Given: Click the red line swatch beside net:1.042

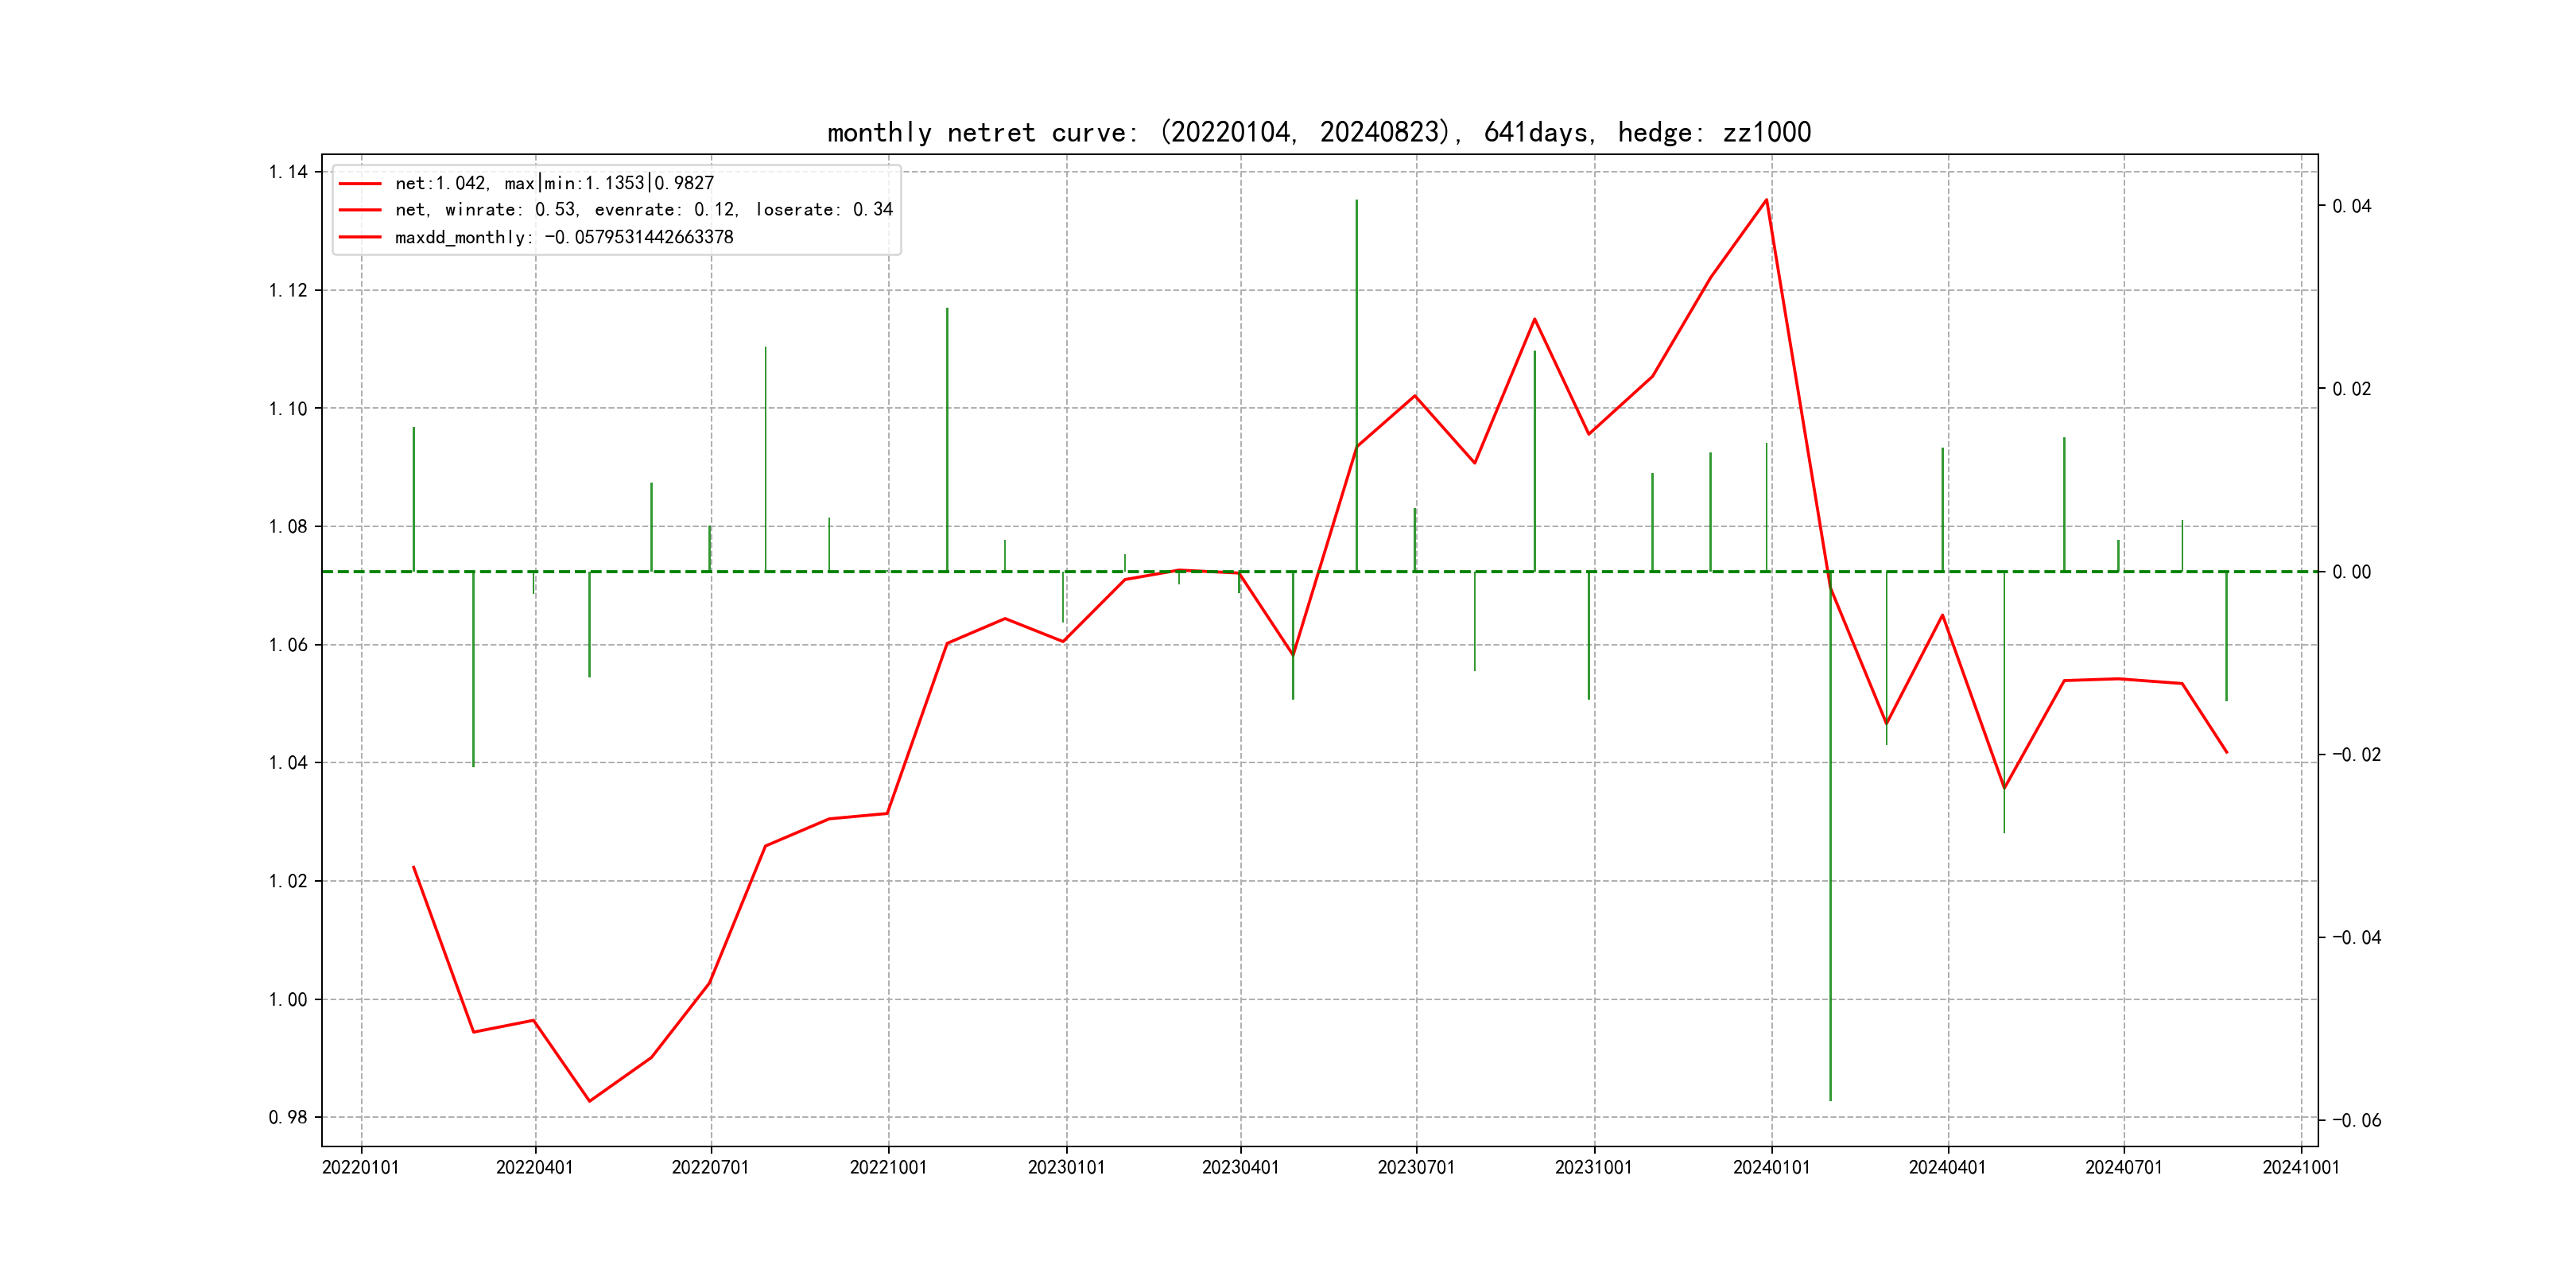Looking at the screenshot, I should [x=360, y=184].
